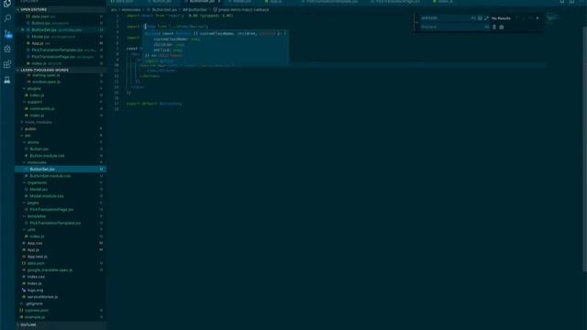Open the Extensions view
The height and width of the screenshot is (330, 587).
point(7,64)
